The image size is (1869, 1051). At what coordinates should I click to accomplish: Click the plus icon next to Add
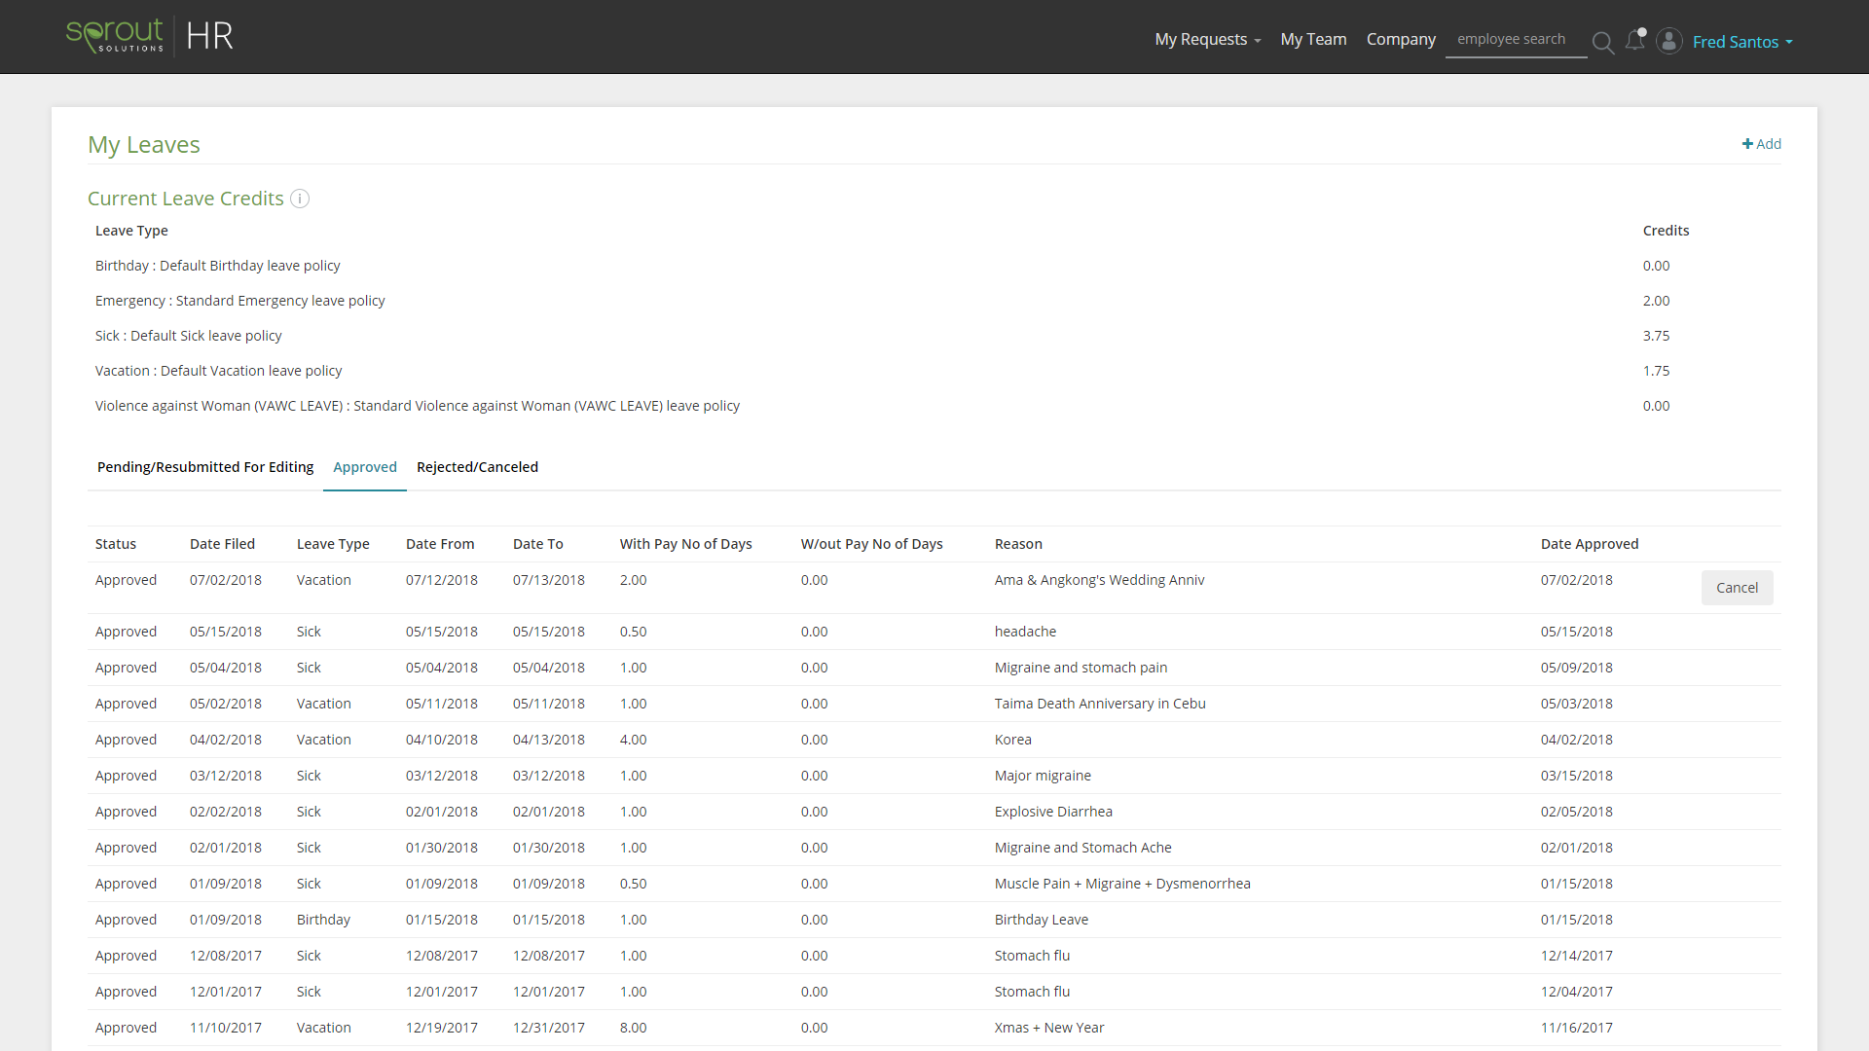pyautogui.click(x=1745, y=143)
